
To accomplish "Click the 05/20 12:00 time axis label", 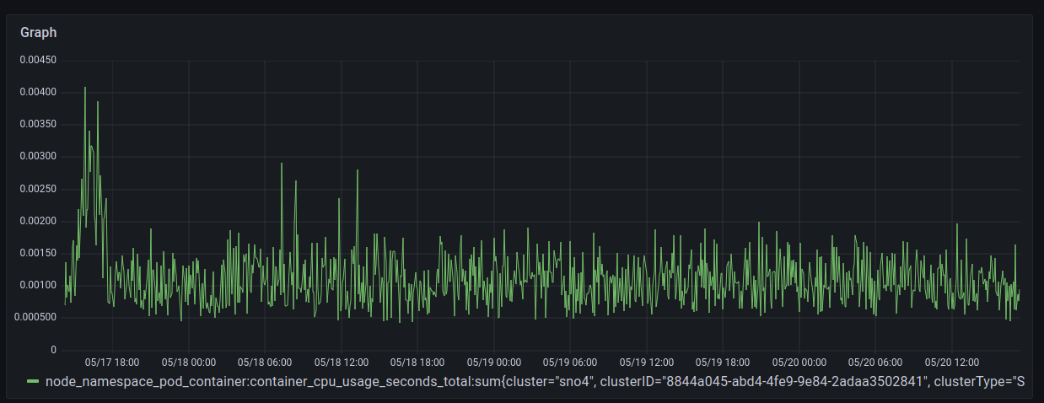I will tap(951, 362).
